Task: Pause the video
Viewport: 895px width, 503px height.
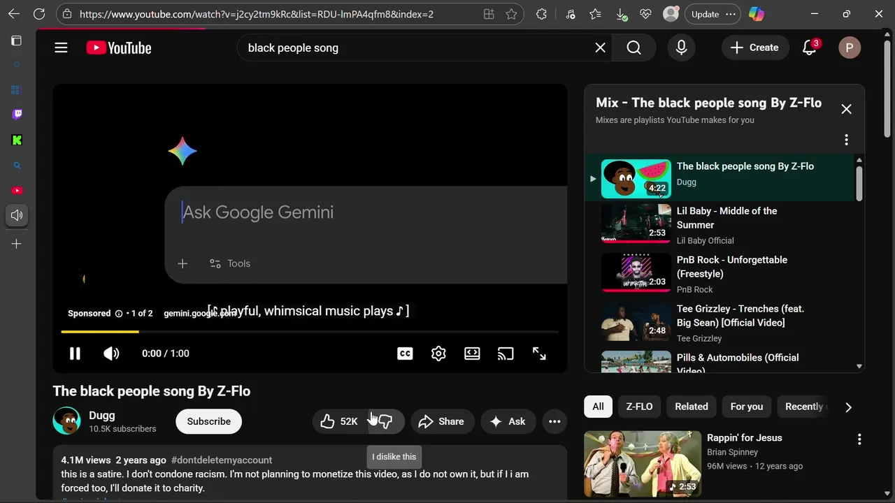Action: tap(75, 353)
